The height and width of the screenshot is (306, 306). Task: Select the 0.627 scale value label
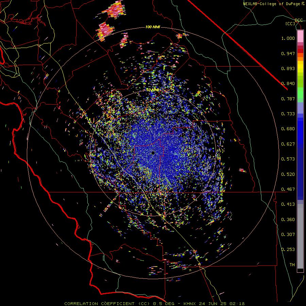(288, 144)
